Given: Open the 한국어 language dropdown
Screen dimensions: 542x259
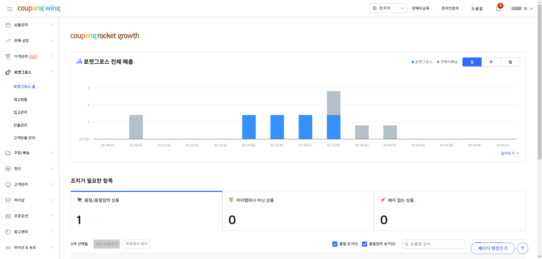Looking at the screenshot, I should (x=388, y=8).
